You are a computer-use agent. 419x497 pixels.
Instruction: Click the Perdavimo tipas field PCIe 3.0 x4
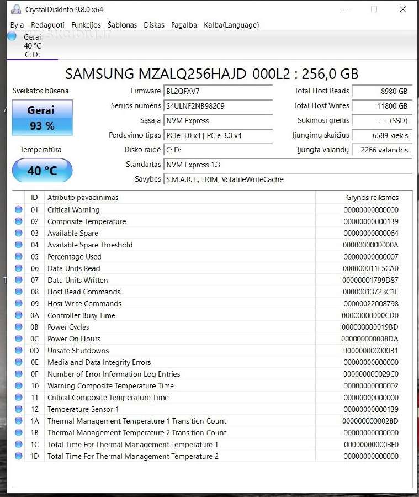click(x=218, y=135)
